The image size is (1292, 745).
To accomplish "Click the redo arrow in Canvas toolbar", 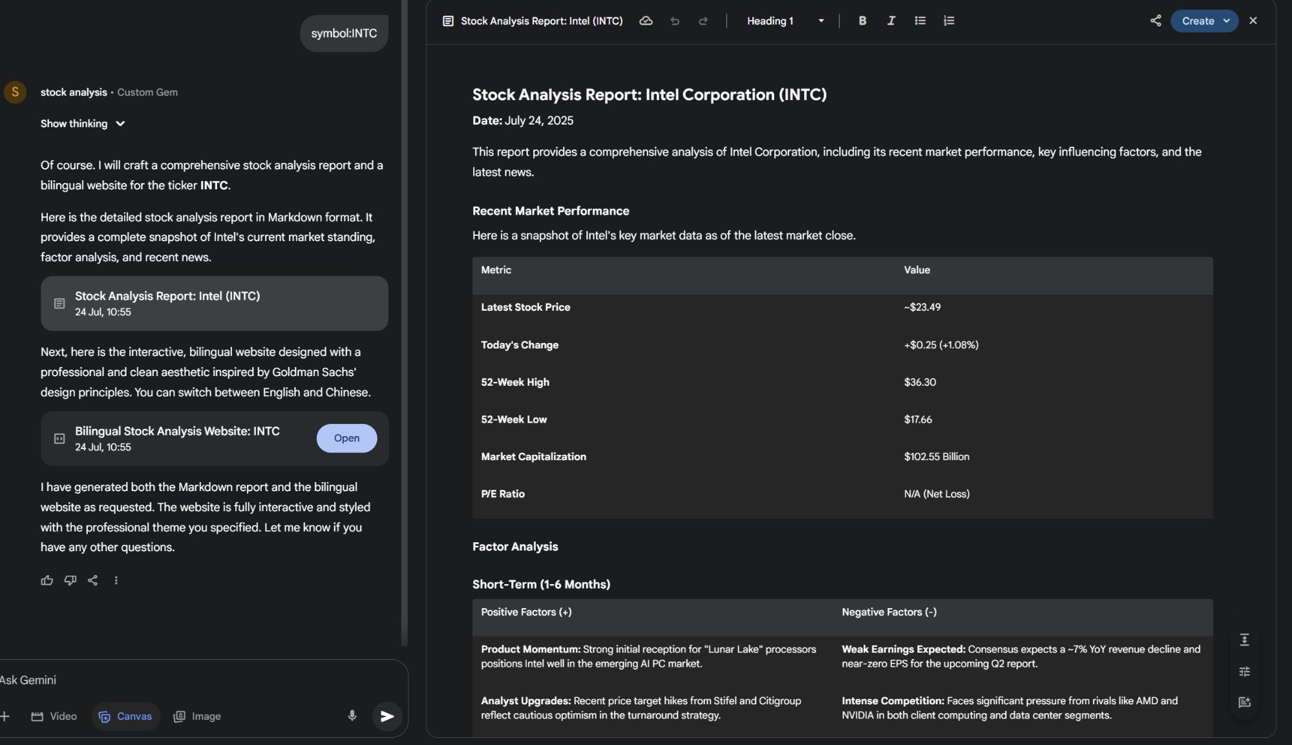I will (703, 21).
